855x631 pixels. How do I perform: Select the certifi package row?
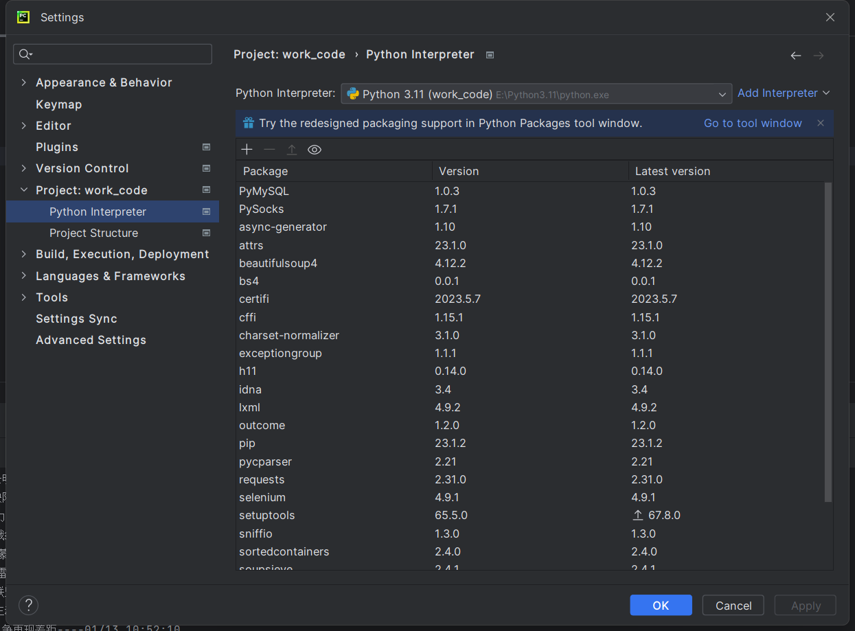(x=530, y=299)
